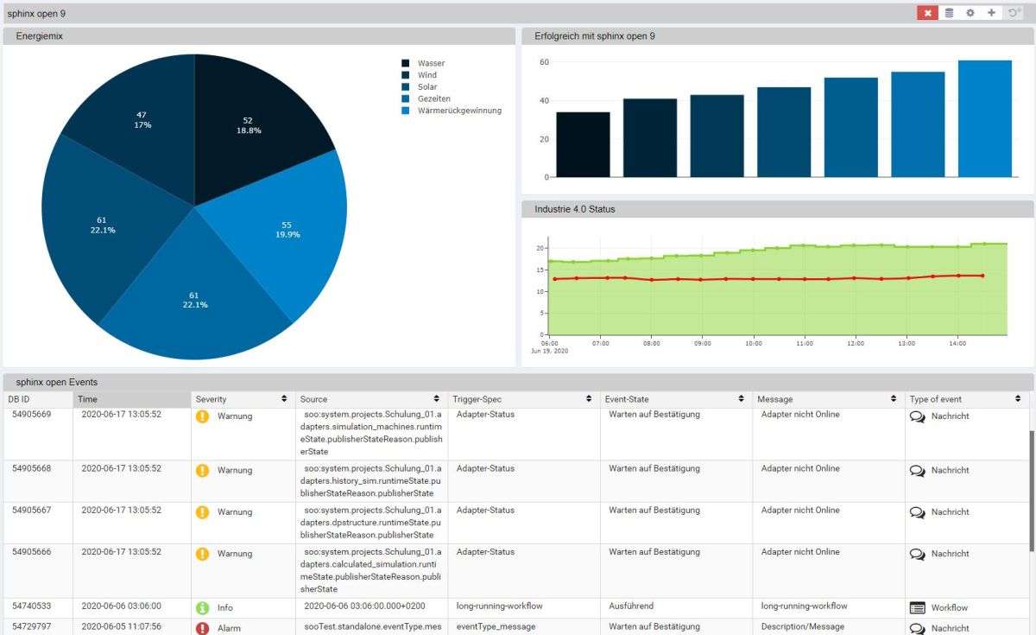Click the Info icon on event 54740533

202,606
